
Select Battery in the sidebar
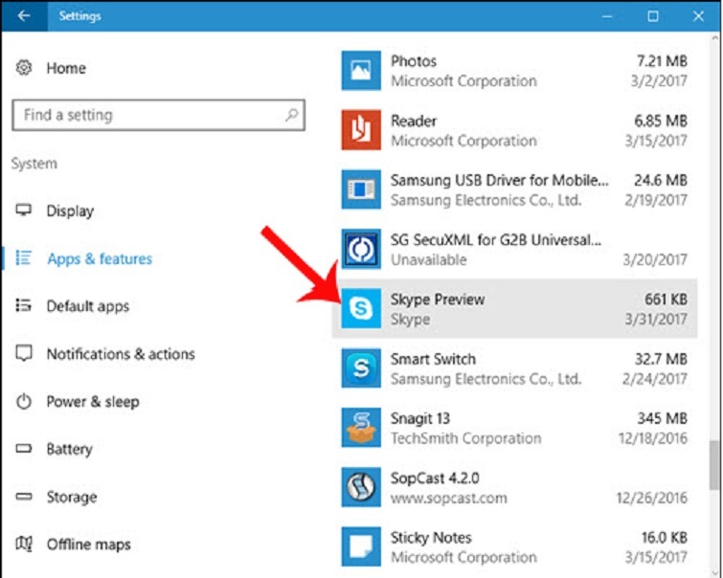pyautogui.click(x=69, y=449)
